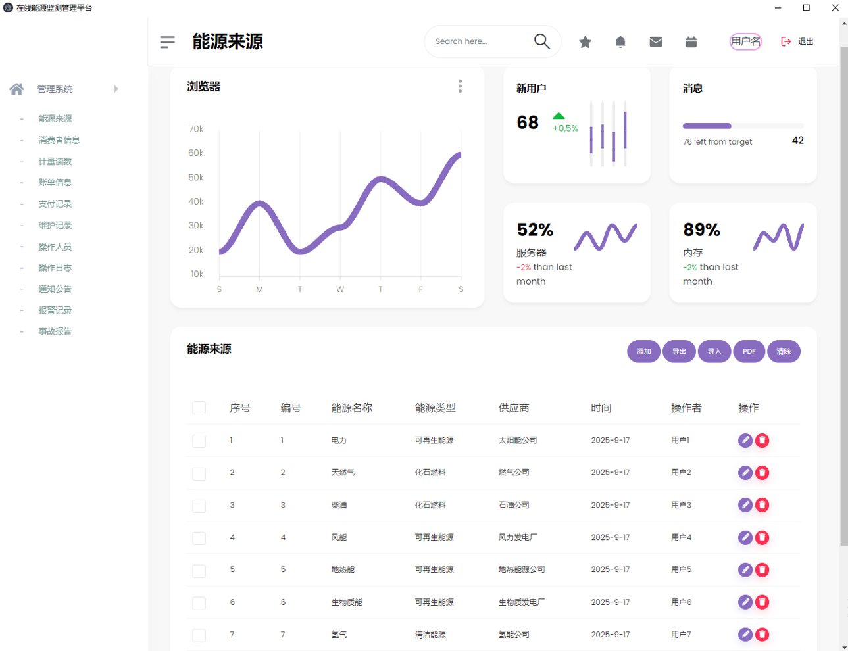Image resolution: width=848 pixels, height=651 pixels.
Task: Select the checkbox for row 5 地热能
Action: [199, 570]
